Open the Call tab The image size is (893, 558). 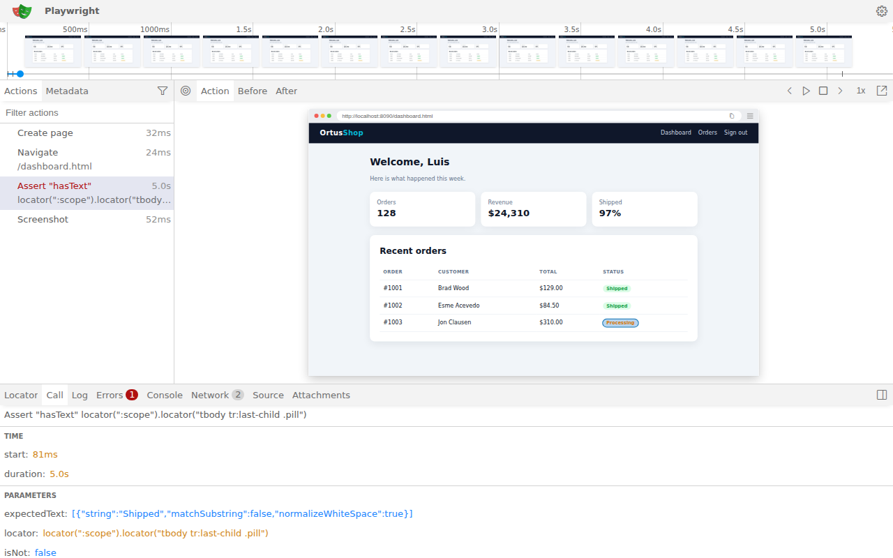pos(54,395)
